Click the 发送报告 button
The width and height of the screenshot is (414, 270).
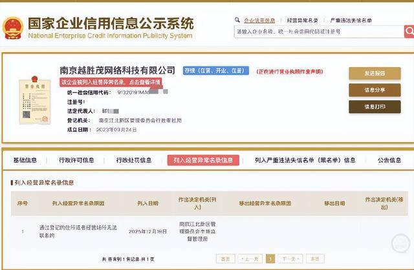[375, 73]
